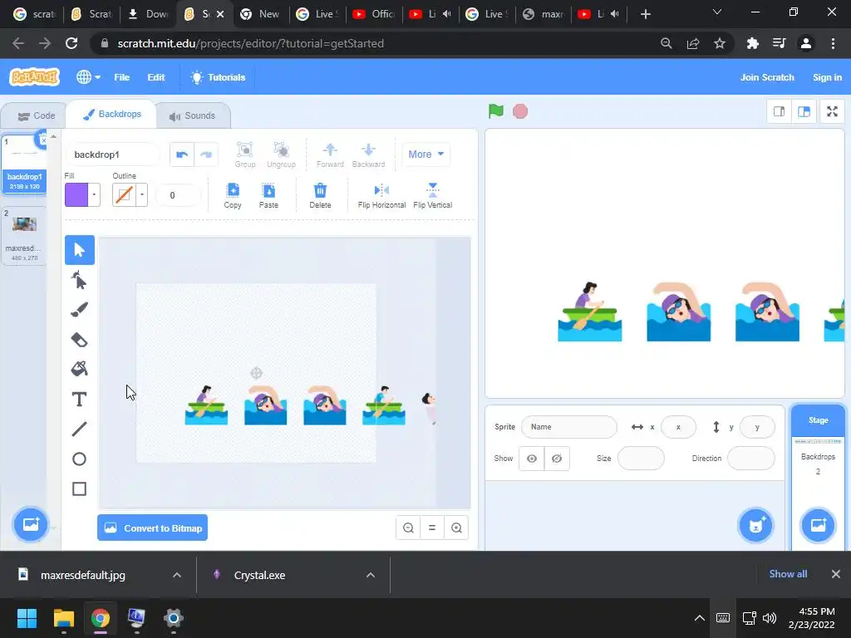
Task: Reset paint canvas zoom
Action: 432,528
